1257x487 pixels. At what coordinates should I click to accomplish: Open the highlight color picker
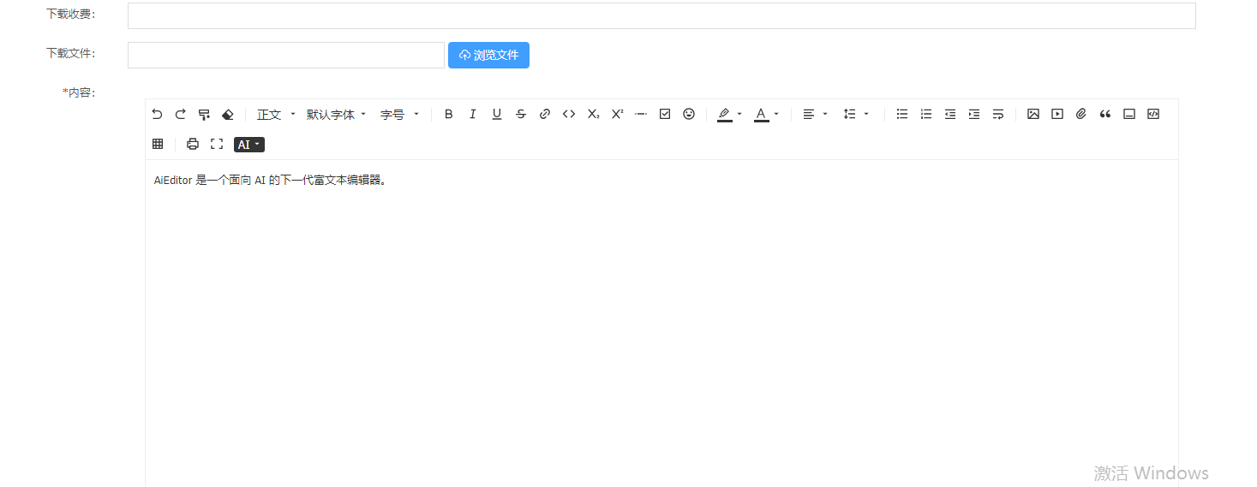(730, 114)
